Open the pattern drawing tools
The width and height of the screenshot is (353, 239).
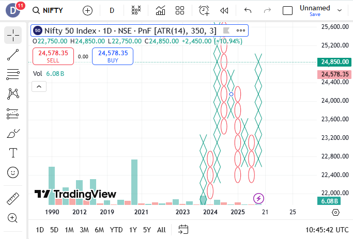point(13,94)
